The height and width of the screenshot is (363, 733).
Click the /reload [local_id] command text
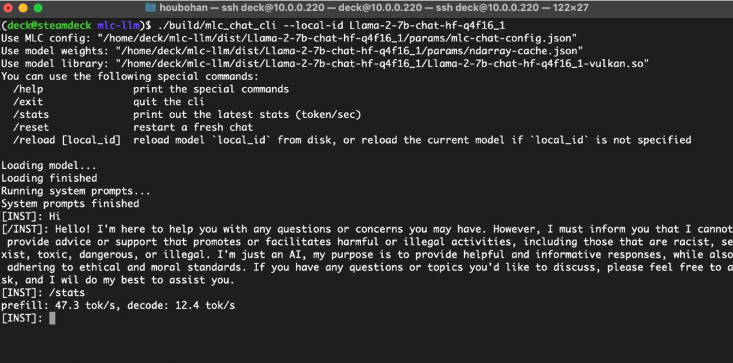pos(67,140)
